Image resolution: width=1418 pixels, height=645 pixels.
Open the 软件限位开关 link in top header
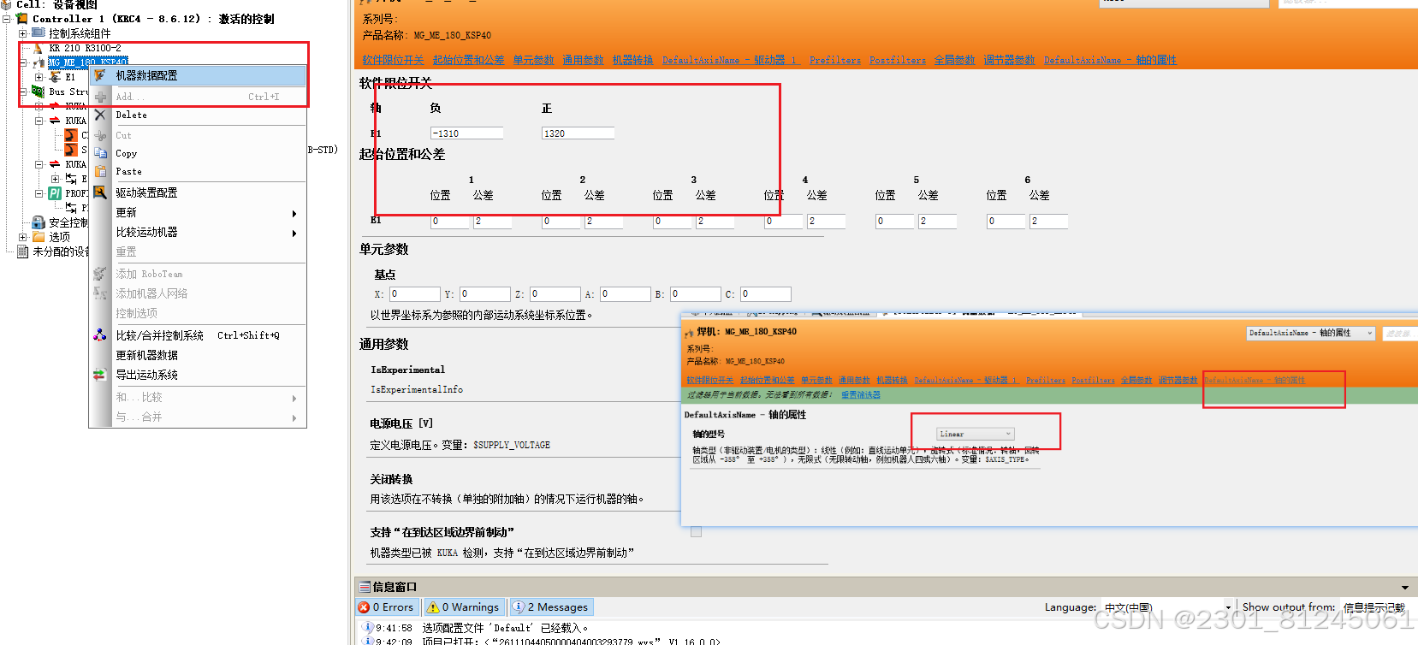393,60
